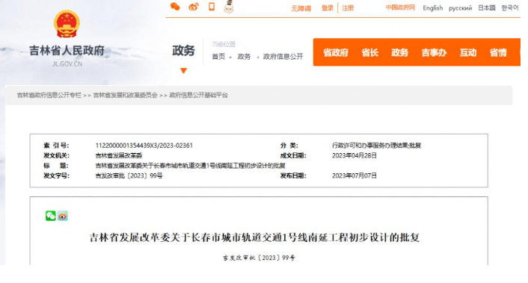This screenshot has height=283, width=528.
Task: Share article via green WeChat icon
Action: point(51,216)
